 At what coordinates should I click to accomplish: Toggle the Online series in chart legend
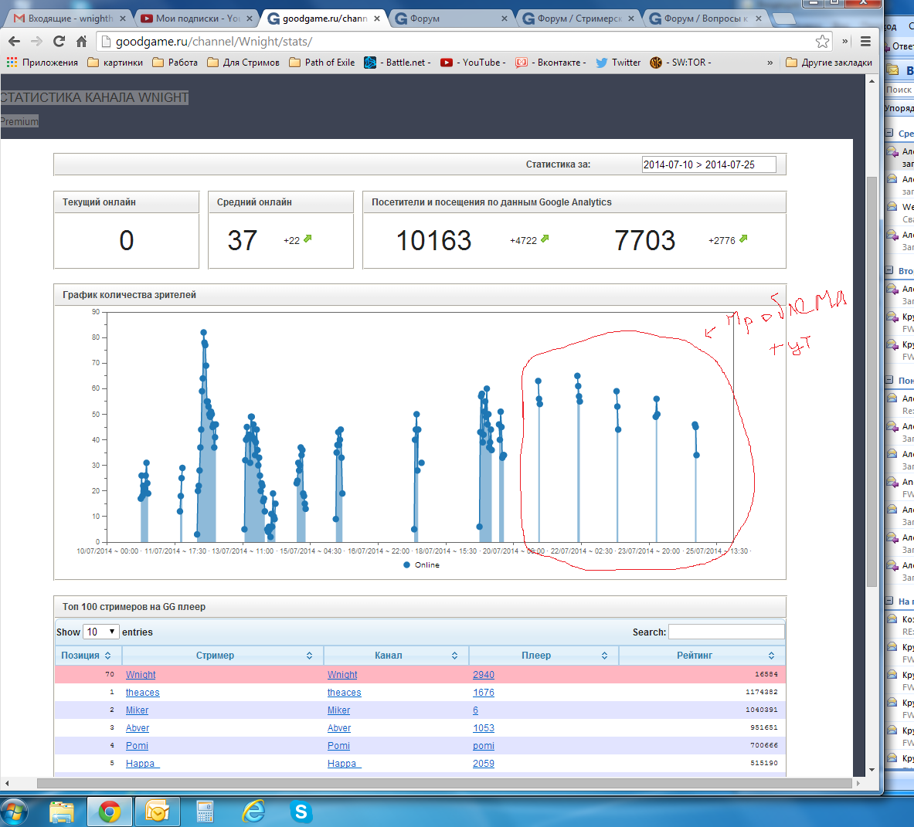coord(421,565)
